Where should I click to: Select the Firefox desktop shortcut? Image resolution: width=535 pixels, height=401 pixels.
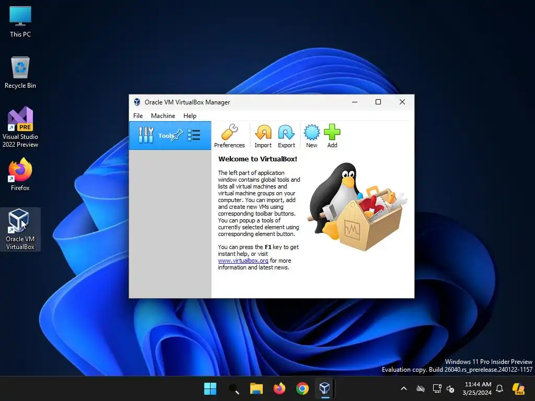pos(20,174)
